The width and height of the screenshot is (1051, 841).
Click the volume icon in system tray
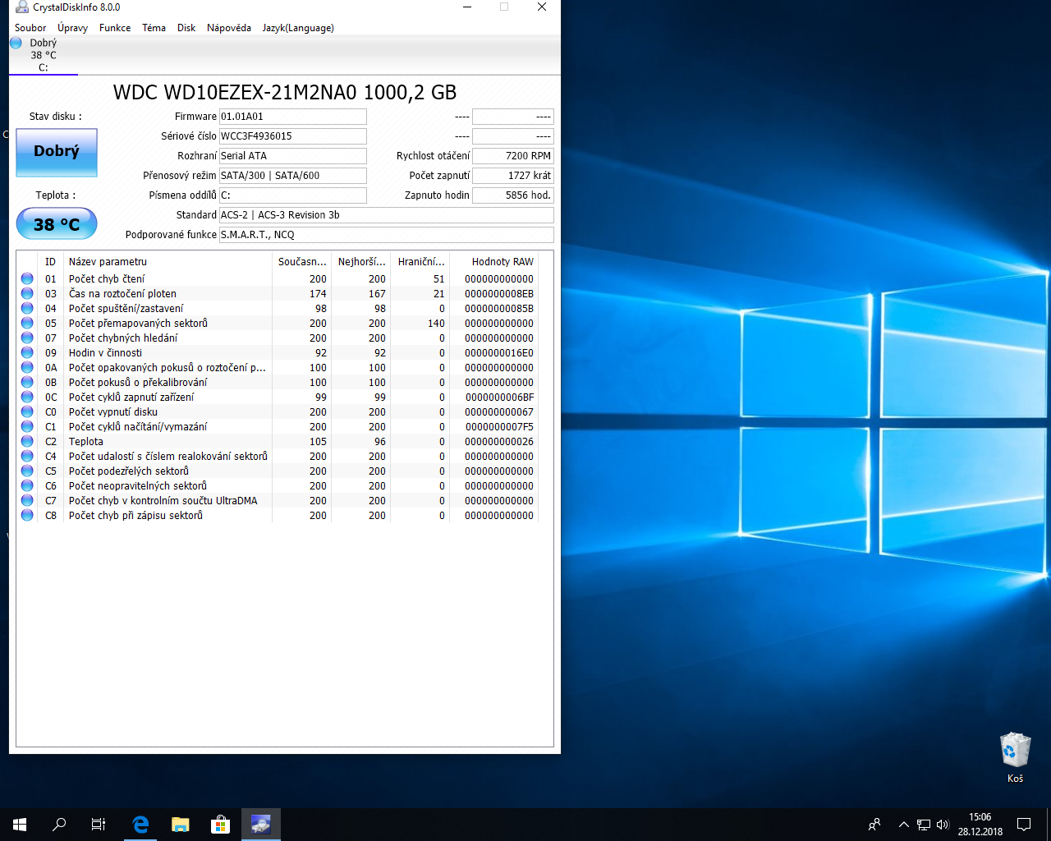click(x=943, y=825)
